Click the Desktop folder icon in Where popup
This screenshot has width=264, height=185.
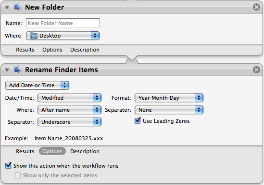pyautogui.click(x=34, y=36)
